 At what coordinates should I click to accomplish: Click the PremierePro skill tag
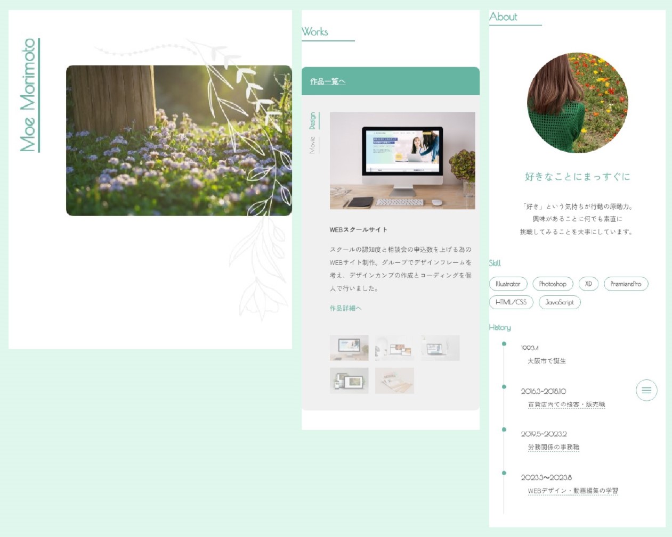click(626, 284)
